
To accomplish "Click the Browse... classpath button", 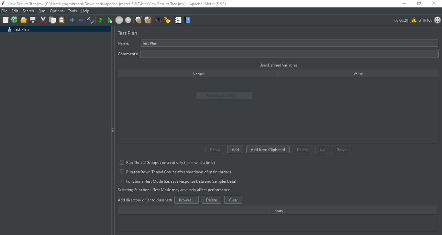I will pos(186,200).
